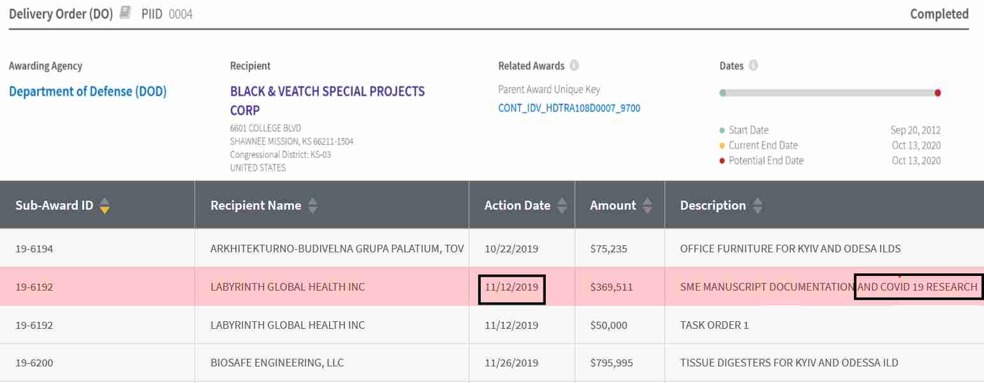Click the $50,000 amount
This screenshot has width=984, height=383.
point(608,325)
